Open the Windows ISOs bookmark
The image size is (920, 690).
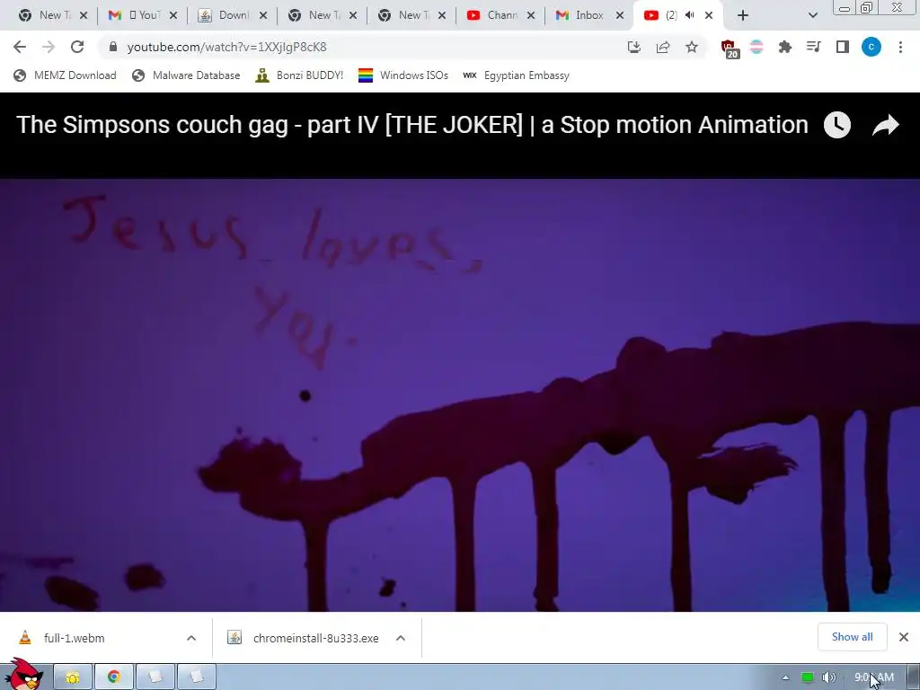(403, 75)
